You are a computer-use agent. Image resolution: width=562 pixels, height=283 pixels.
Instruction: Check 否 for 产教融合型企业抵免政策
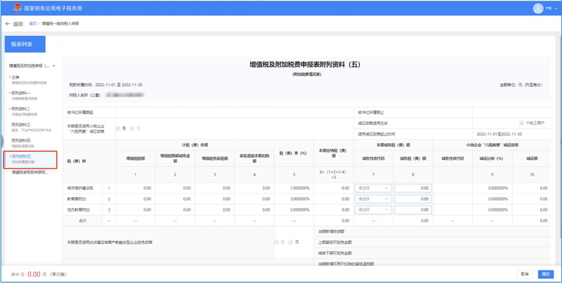pos(291,242)
